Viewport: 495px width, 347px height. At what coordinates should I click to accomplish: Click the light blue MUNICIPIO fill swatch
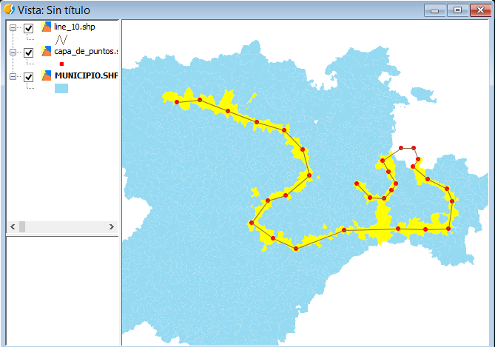61,89
